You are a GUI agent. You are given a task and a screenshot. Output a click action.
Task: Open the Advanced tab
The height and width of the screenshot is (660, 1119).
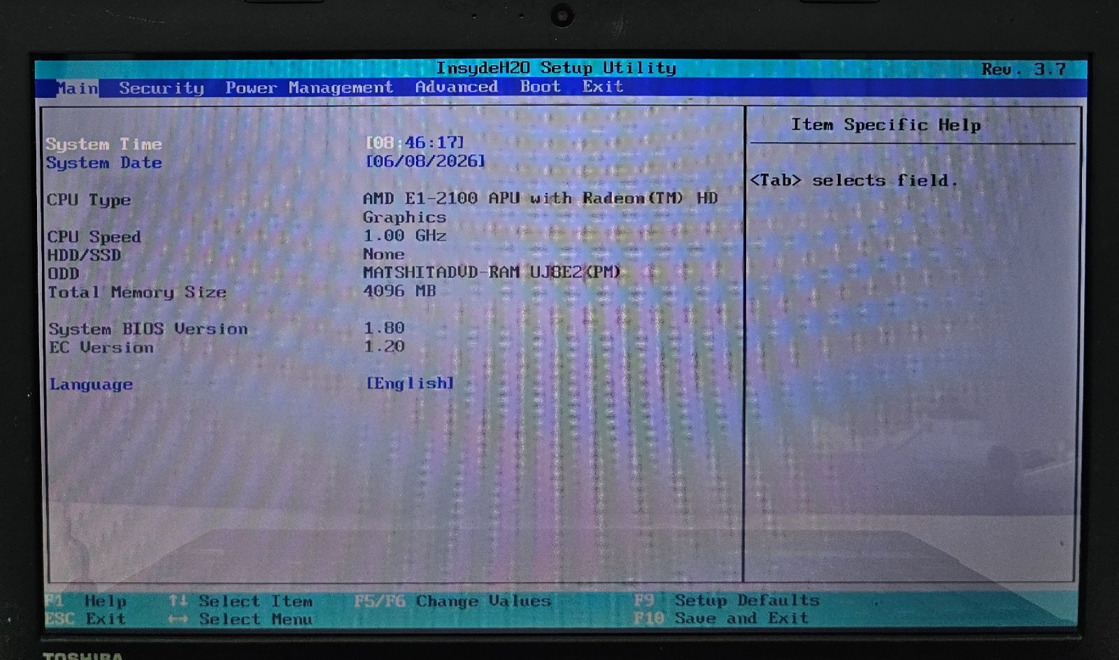coord(457,87)
